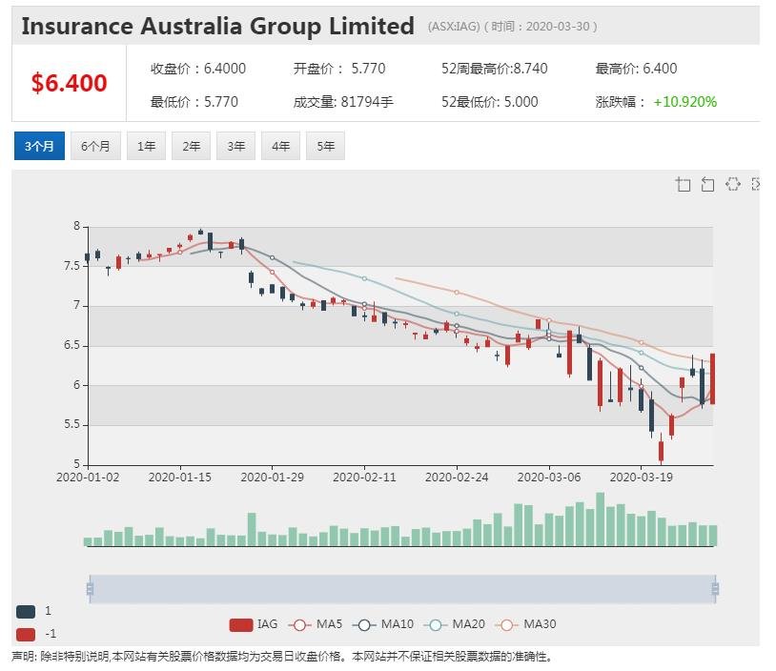
Task: Switch to the 6个月 time range
Action: [x=95, y=146]
